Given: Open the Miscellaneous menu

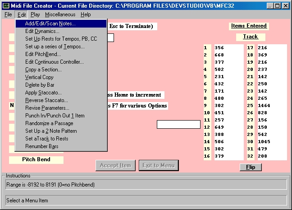Looking at the screenshot, I should point(60,14).
